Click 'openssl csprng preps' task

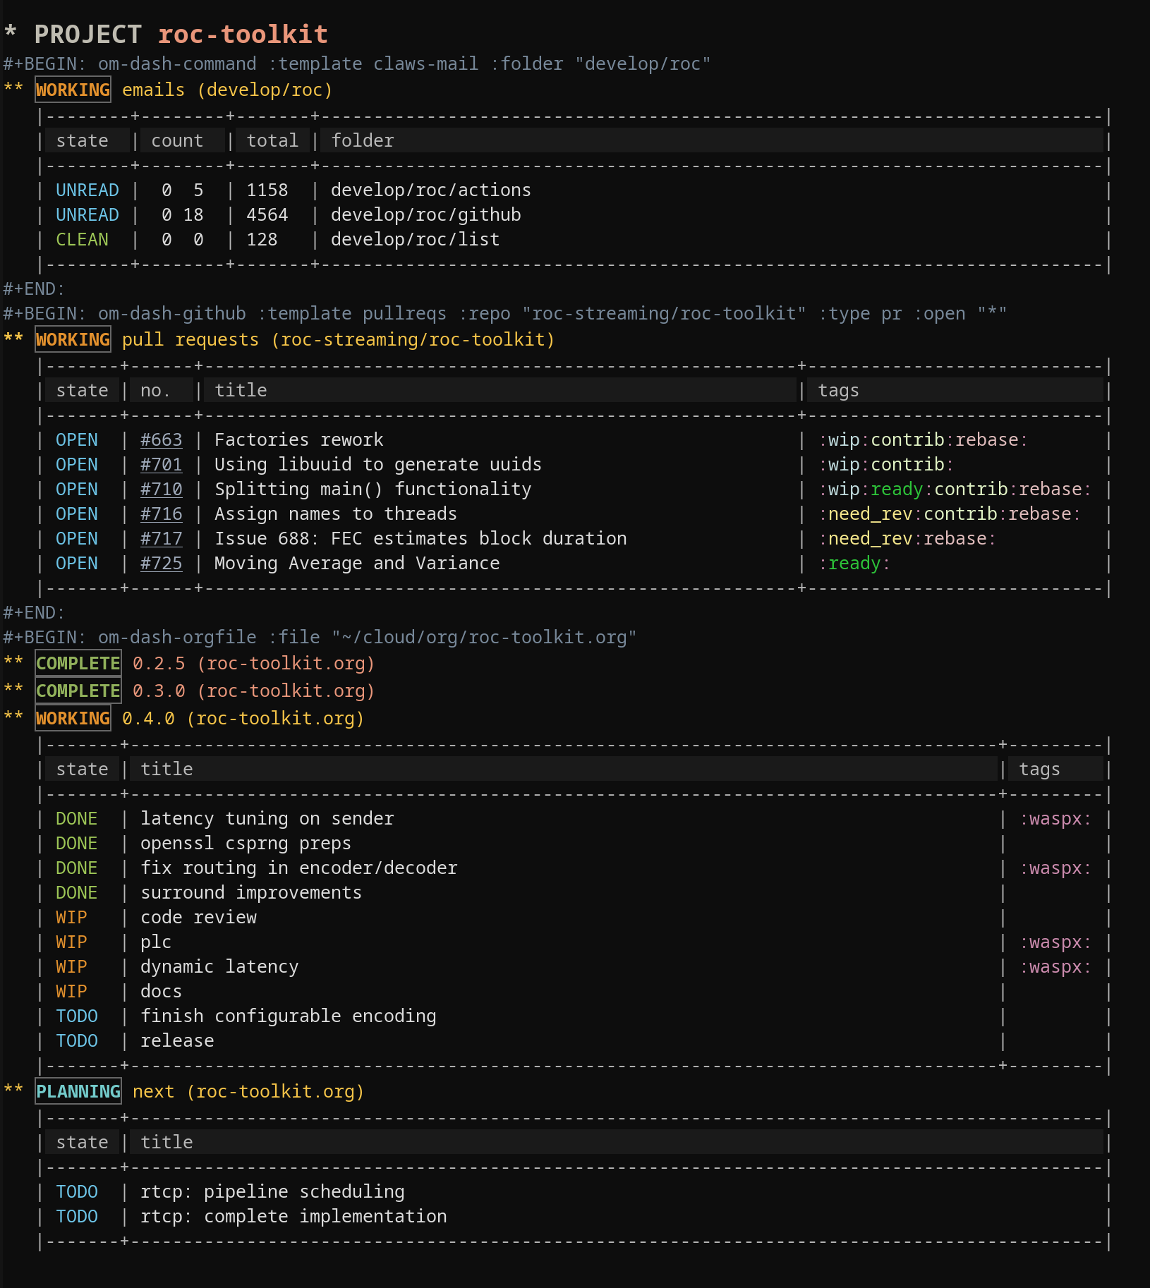click(x=246, y=844)
